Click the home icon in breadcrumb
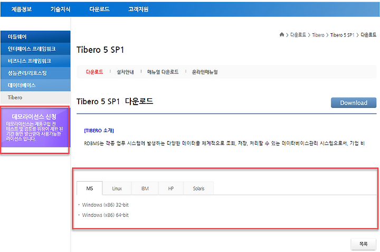The width and height of the screenshot is (380, 252). click(x=282, y=35)
